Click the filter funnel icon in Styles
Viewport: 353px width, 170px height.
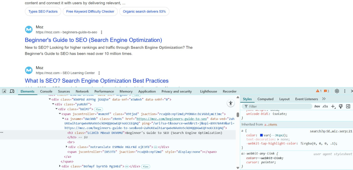click(246, 106)
